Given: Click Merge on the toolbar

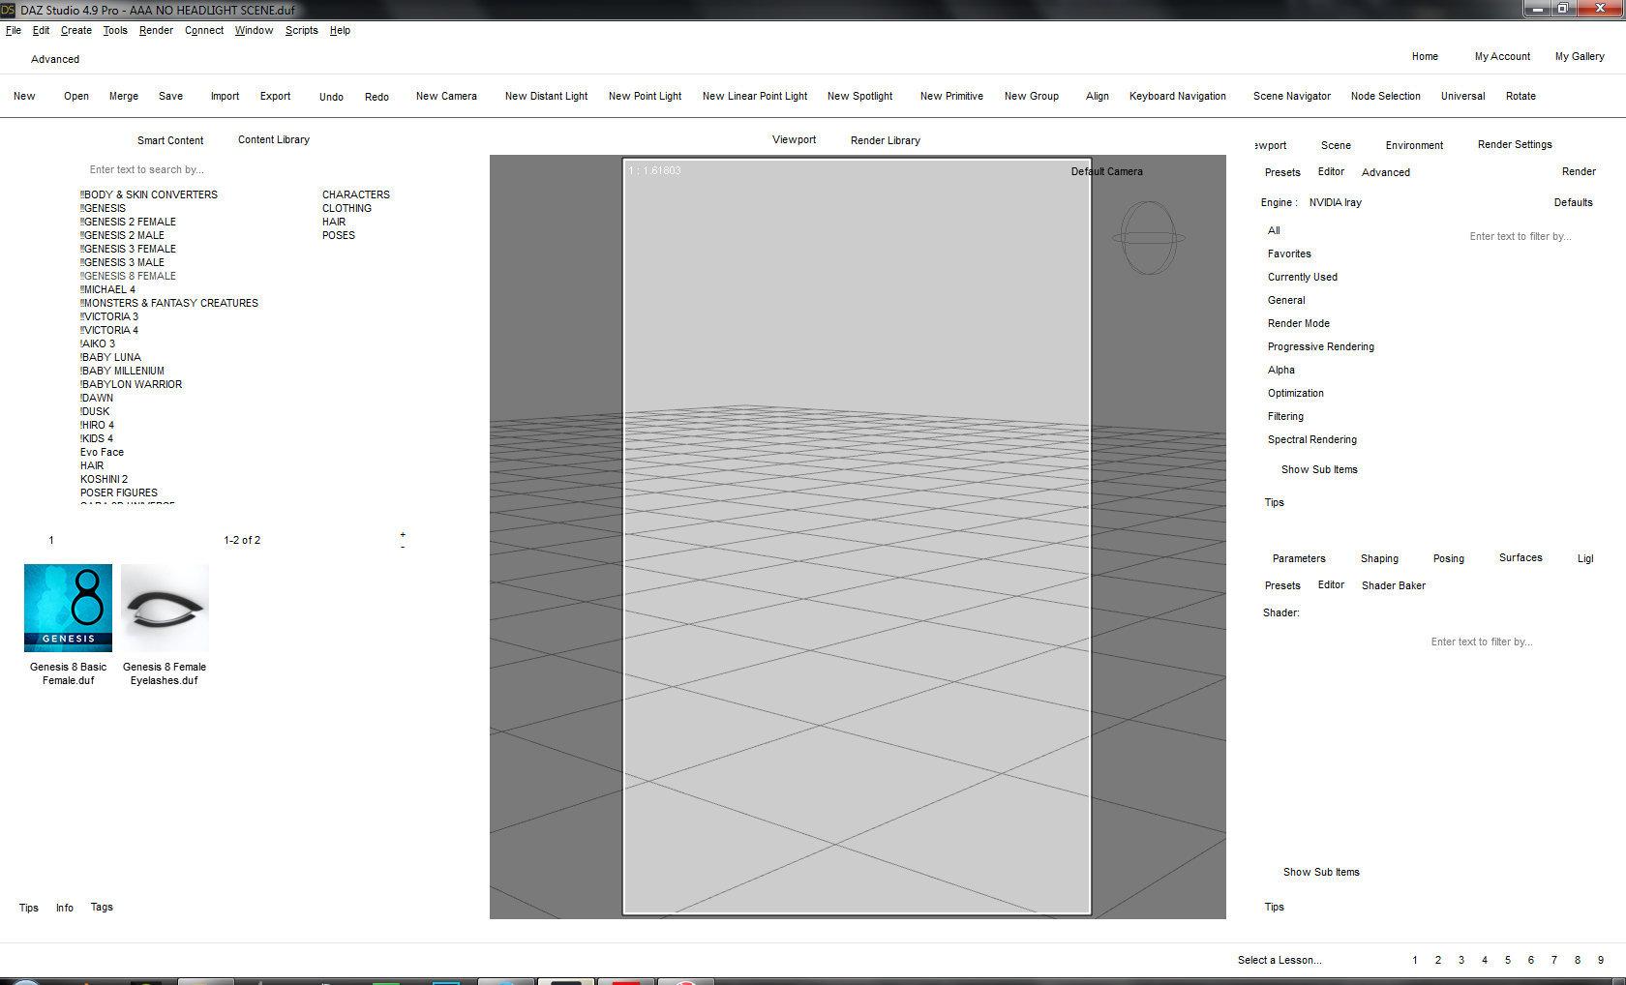Looking at the screenshot, I should pyautogui.click(x=124, y=96).
